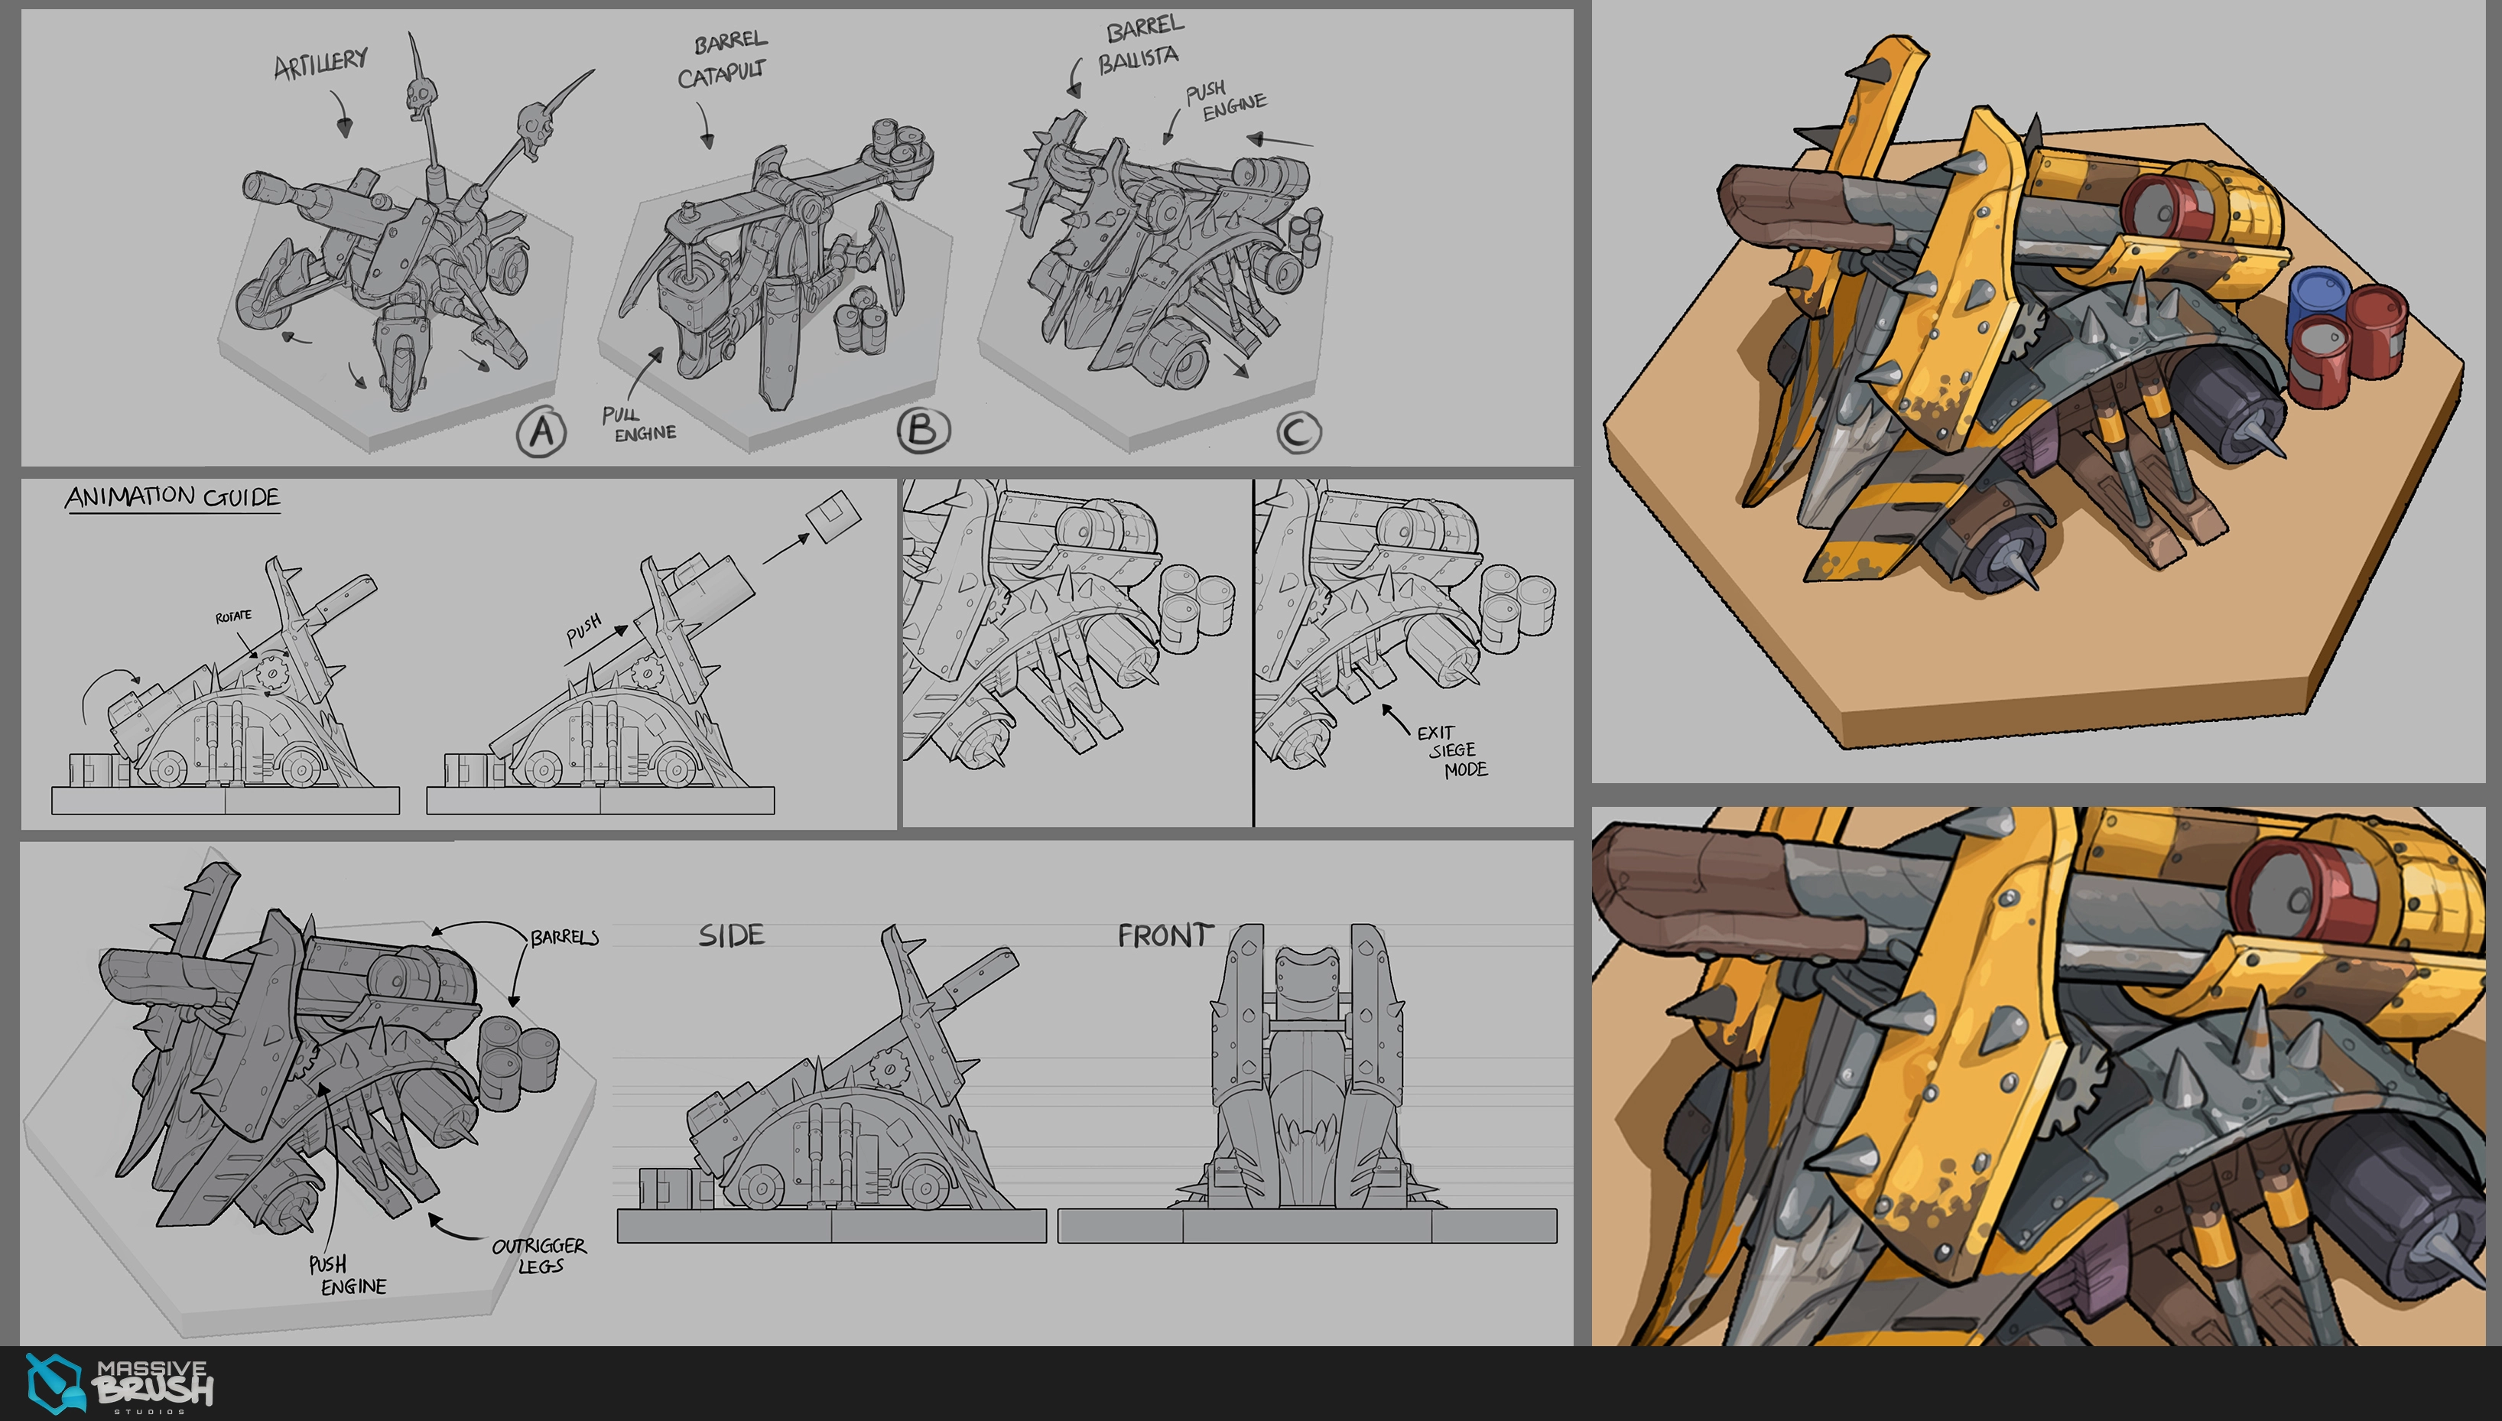Viewport: 2502px width, 1421px height.
Task: Click the circled letter A marker
Action: (541, 431)
